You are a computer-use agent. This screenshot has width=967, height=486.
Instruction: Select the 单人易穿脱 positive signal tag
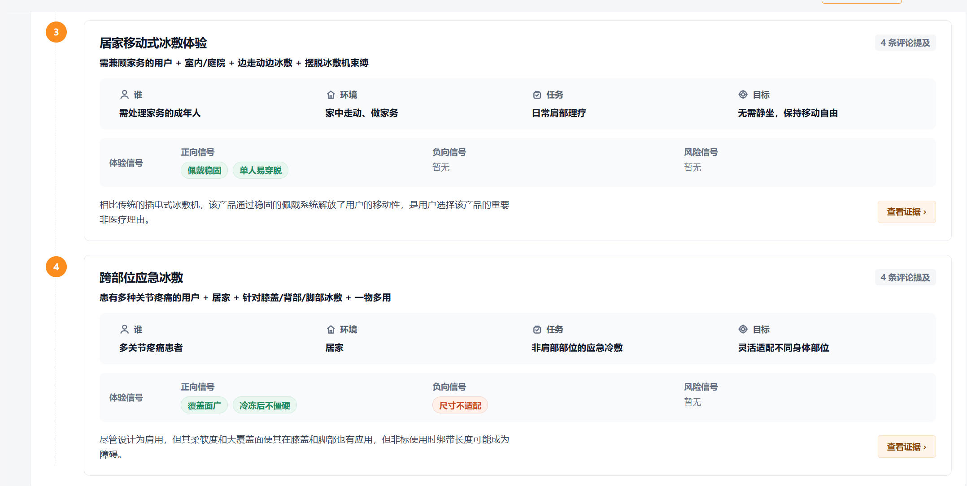pyautogui.click(x=261, y=170)
